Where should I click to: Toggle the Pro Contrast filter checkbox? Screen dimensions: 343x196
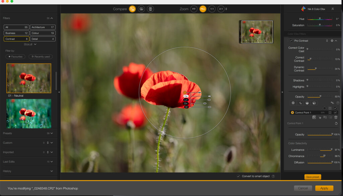tap(291, 40)
